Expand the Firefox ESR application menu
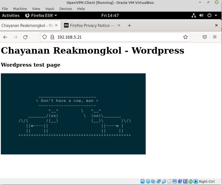Screen dimensions: 222x185 click(x=41, y=15)
